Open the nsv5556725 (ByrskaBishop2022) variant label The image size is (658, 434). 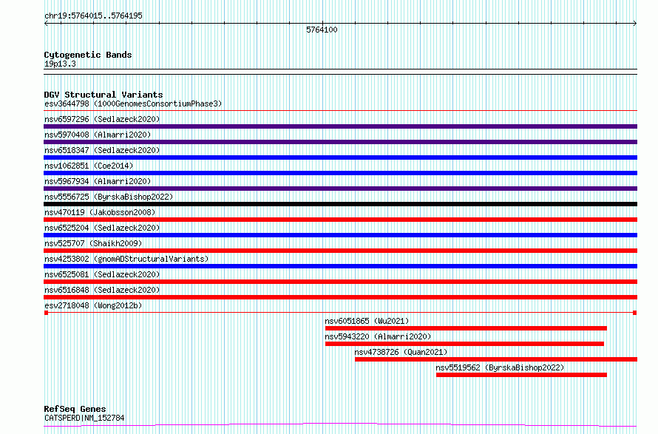pos(109,197)
